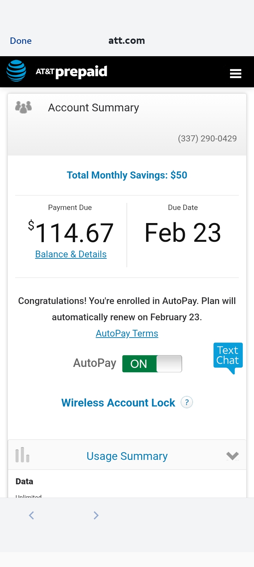
Task: Open the Balance & Details link
Action: tap(71, 254)
